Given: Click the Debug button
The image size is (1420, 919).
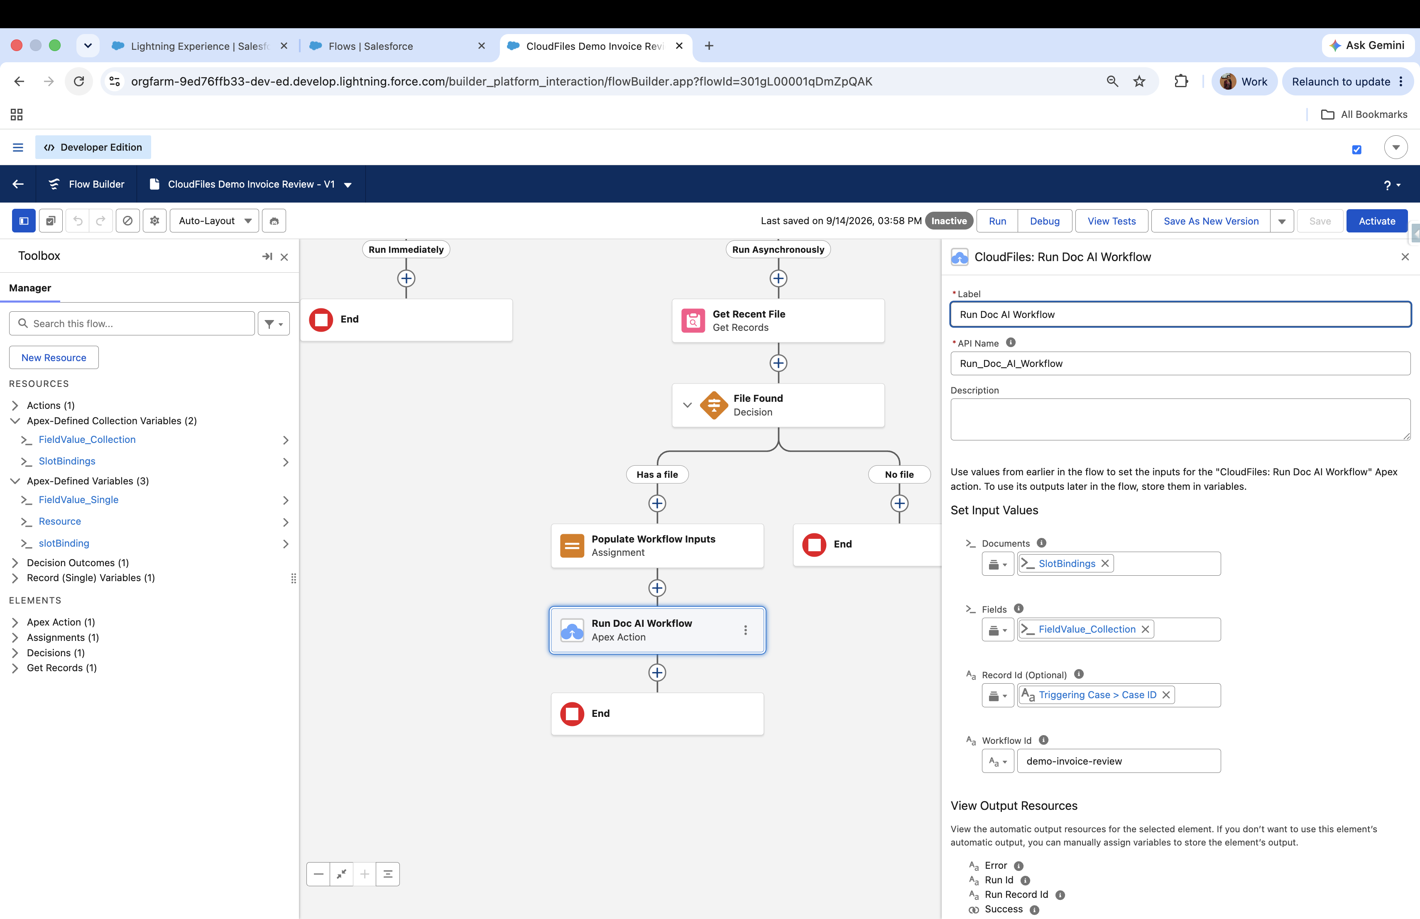Looking at the screenshot, I should [1045, 221].
